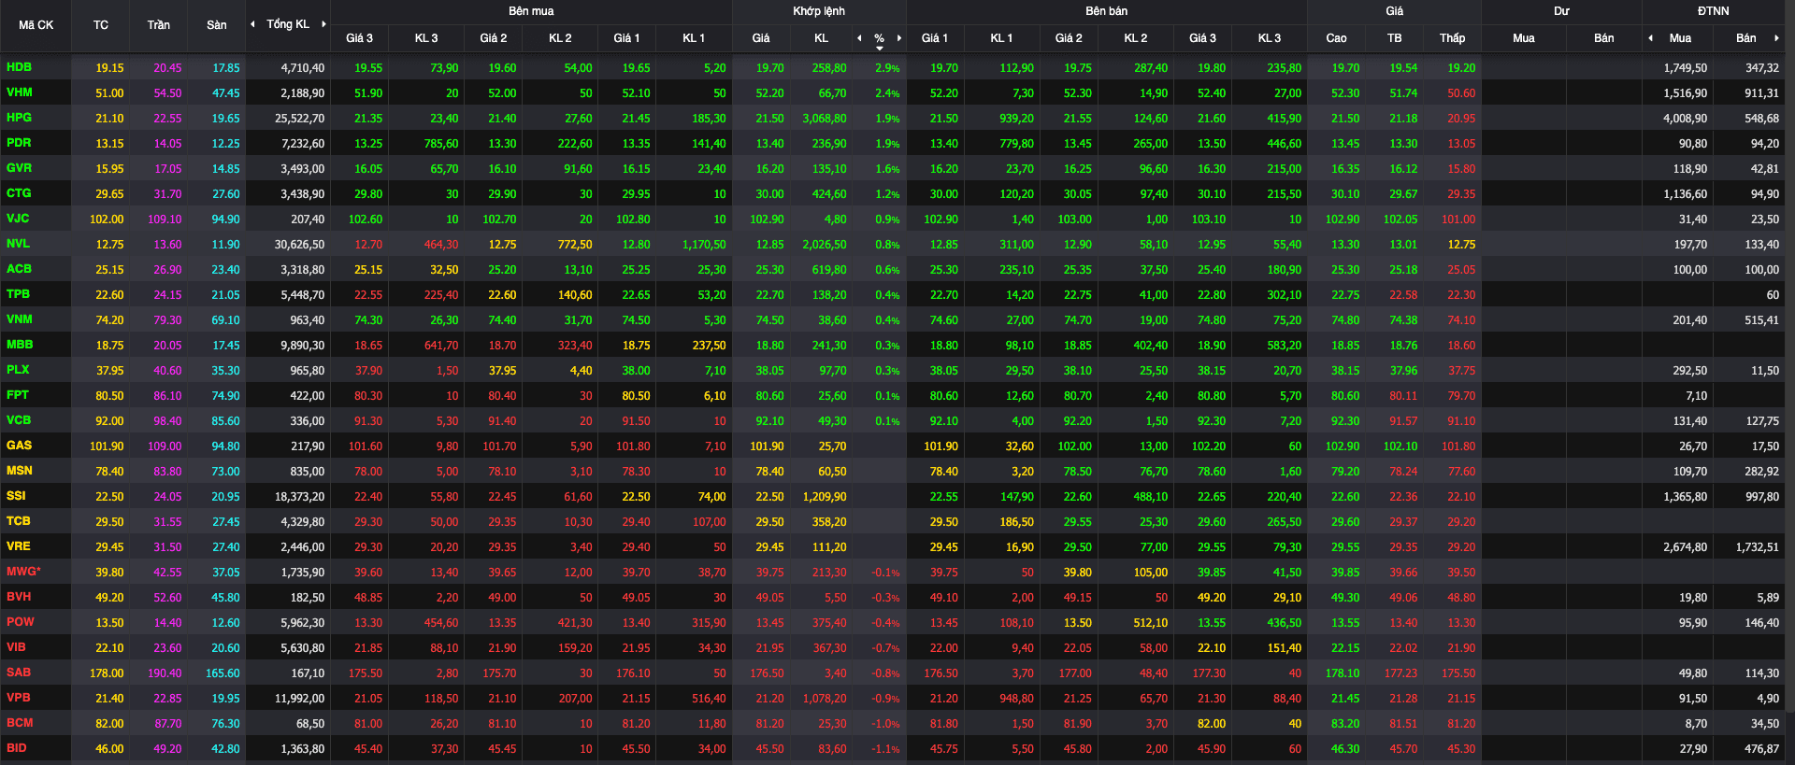Click SAB ceiling price 190.40
Screen dimensions: 1795x765
[165, 673]
